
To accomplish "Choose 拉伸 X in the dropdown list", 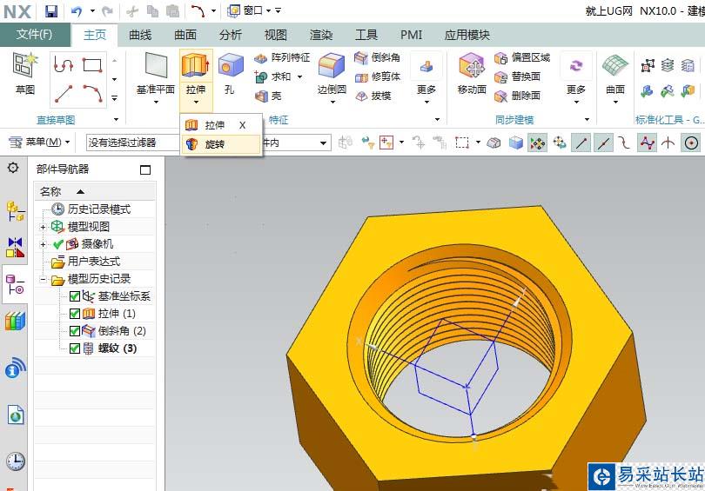I will click(x=221, y=125).
